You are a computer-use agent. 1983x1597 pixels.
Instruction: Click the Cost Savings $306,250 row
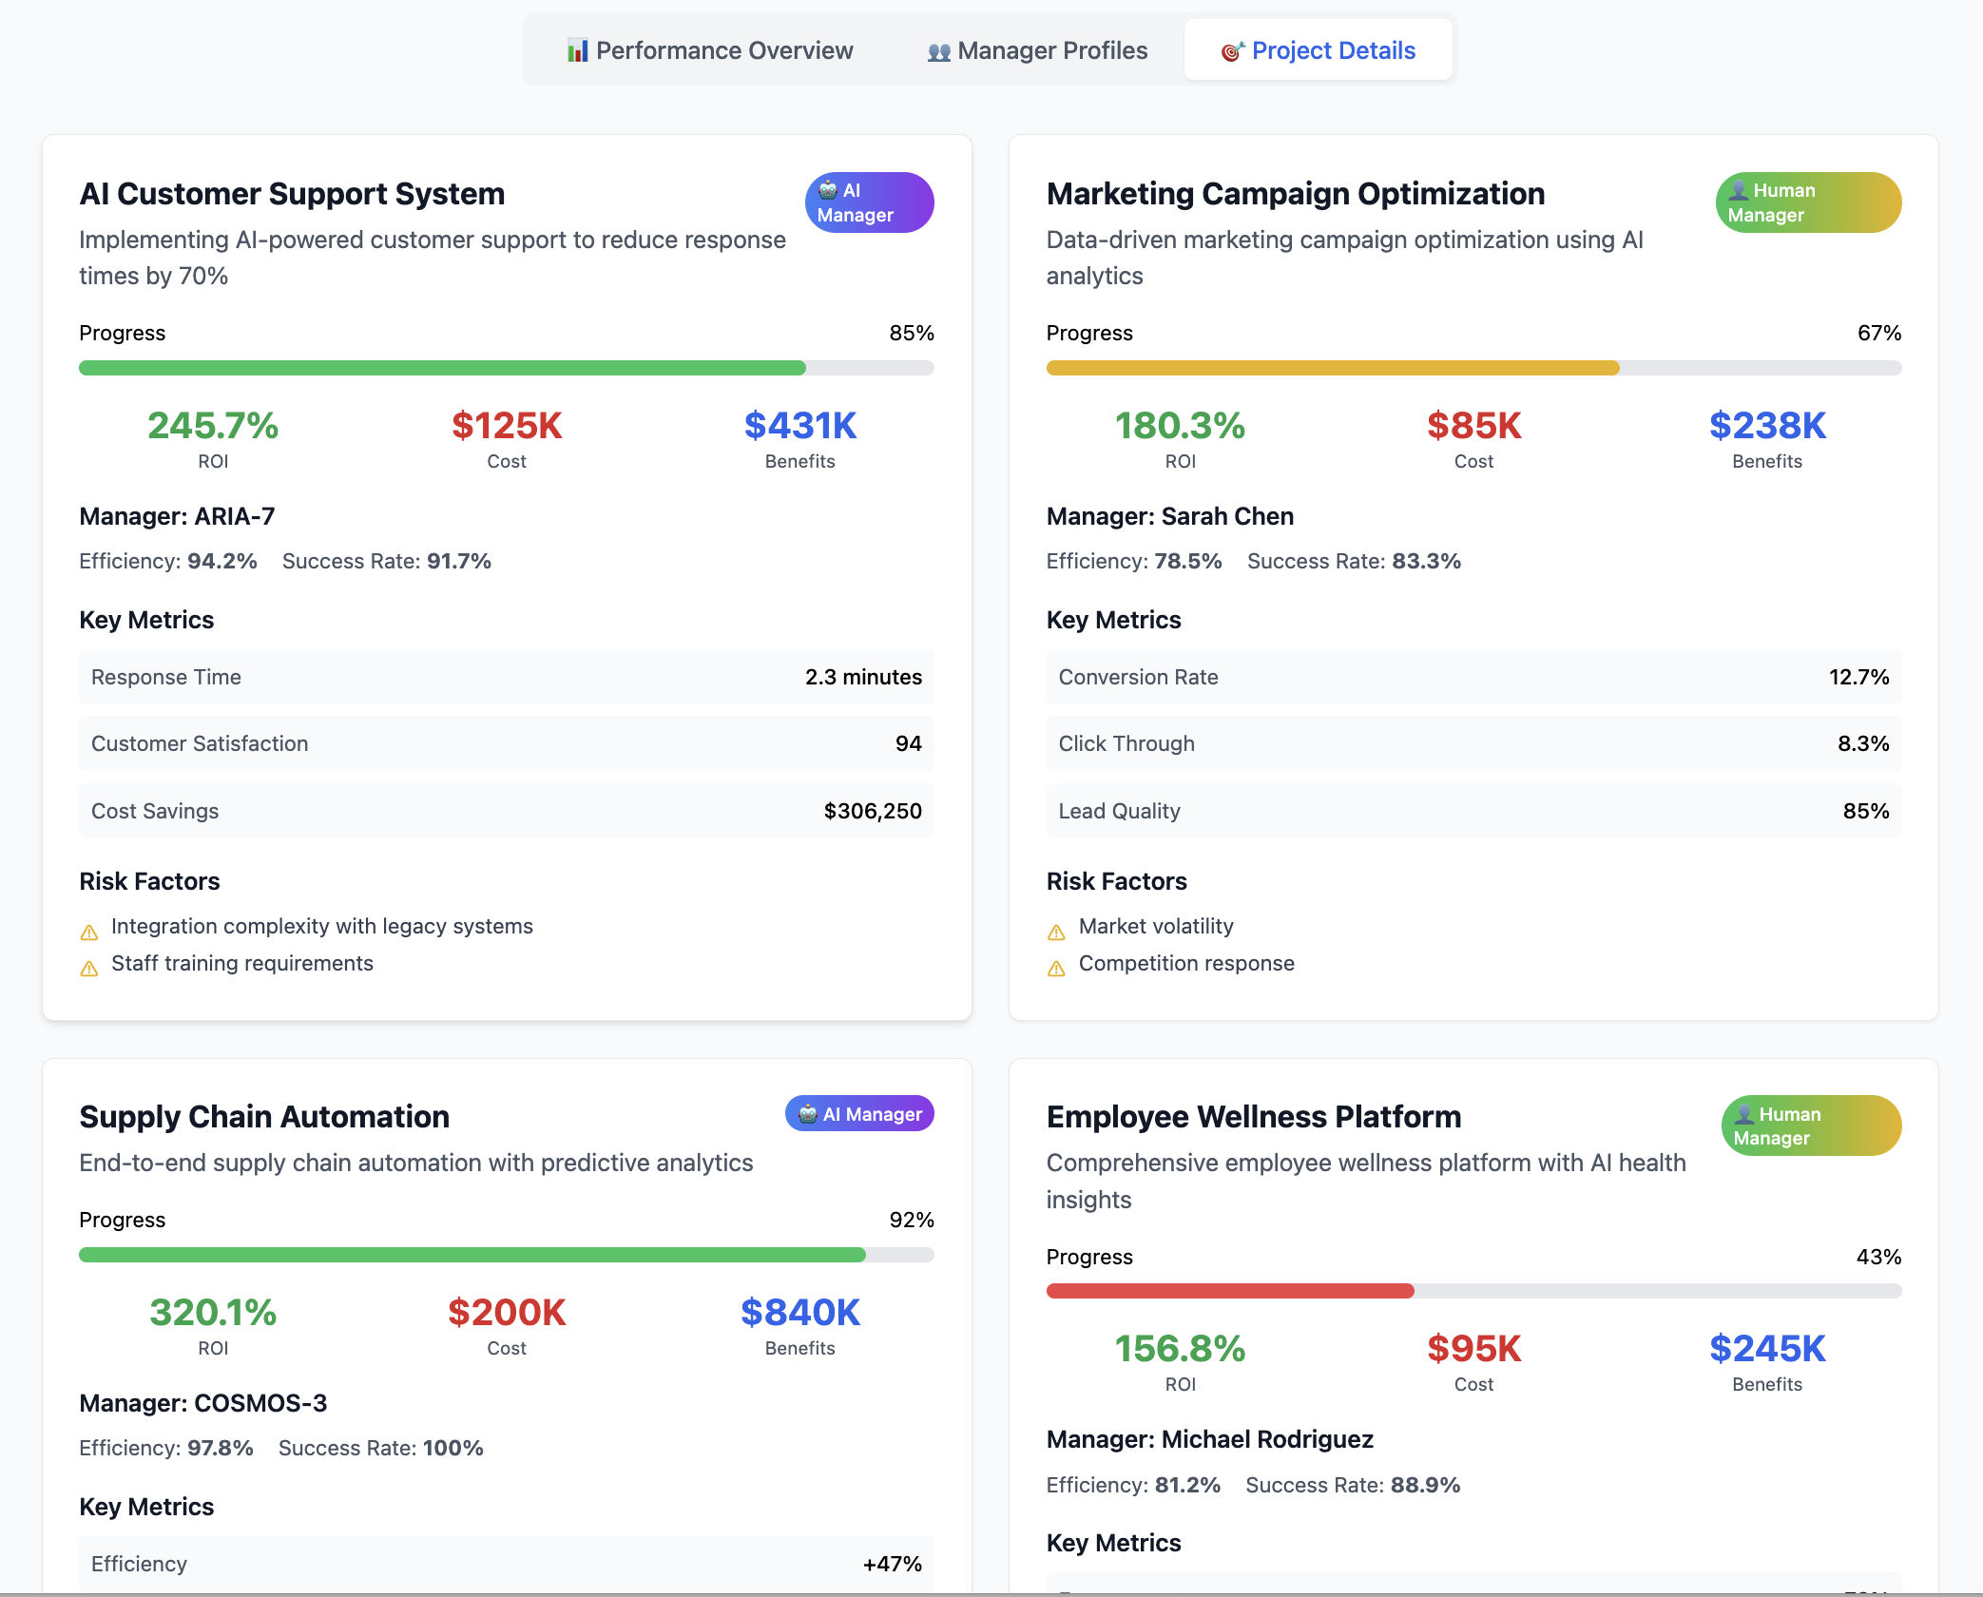pos(506,811)
